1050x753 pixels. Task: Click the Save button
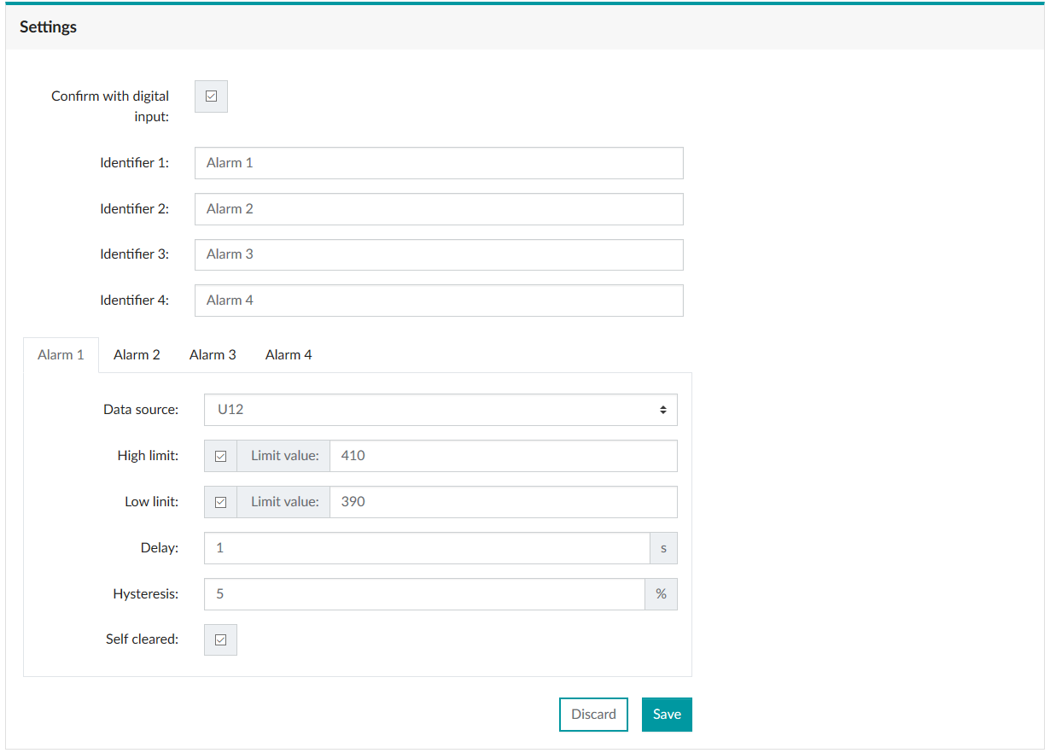click(x=667, y=715)
